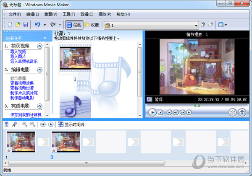The image size is (252, 176).
Task: Click the rewind storyboard button
Action: tap(43, 124)
